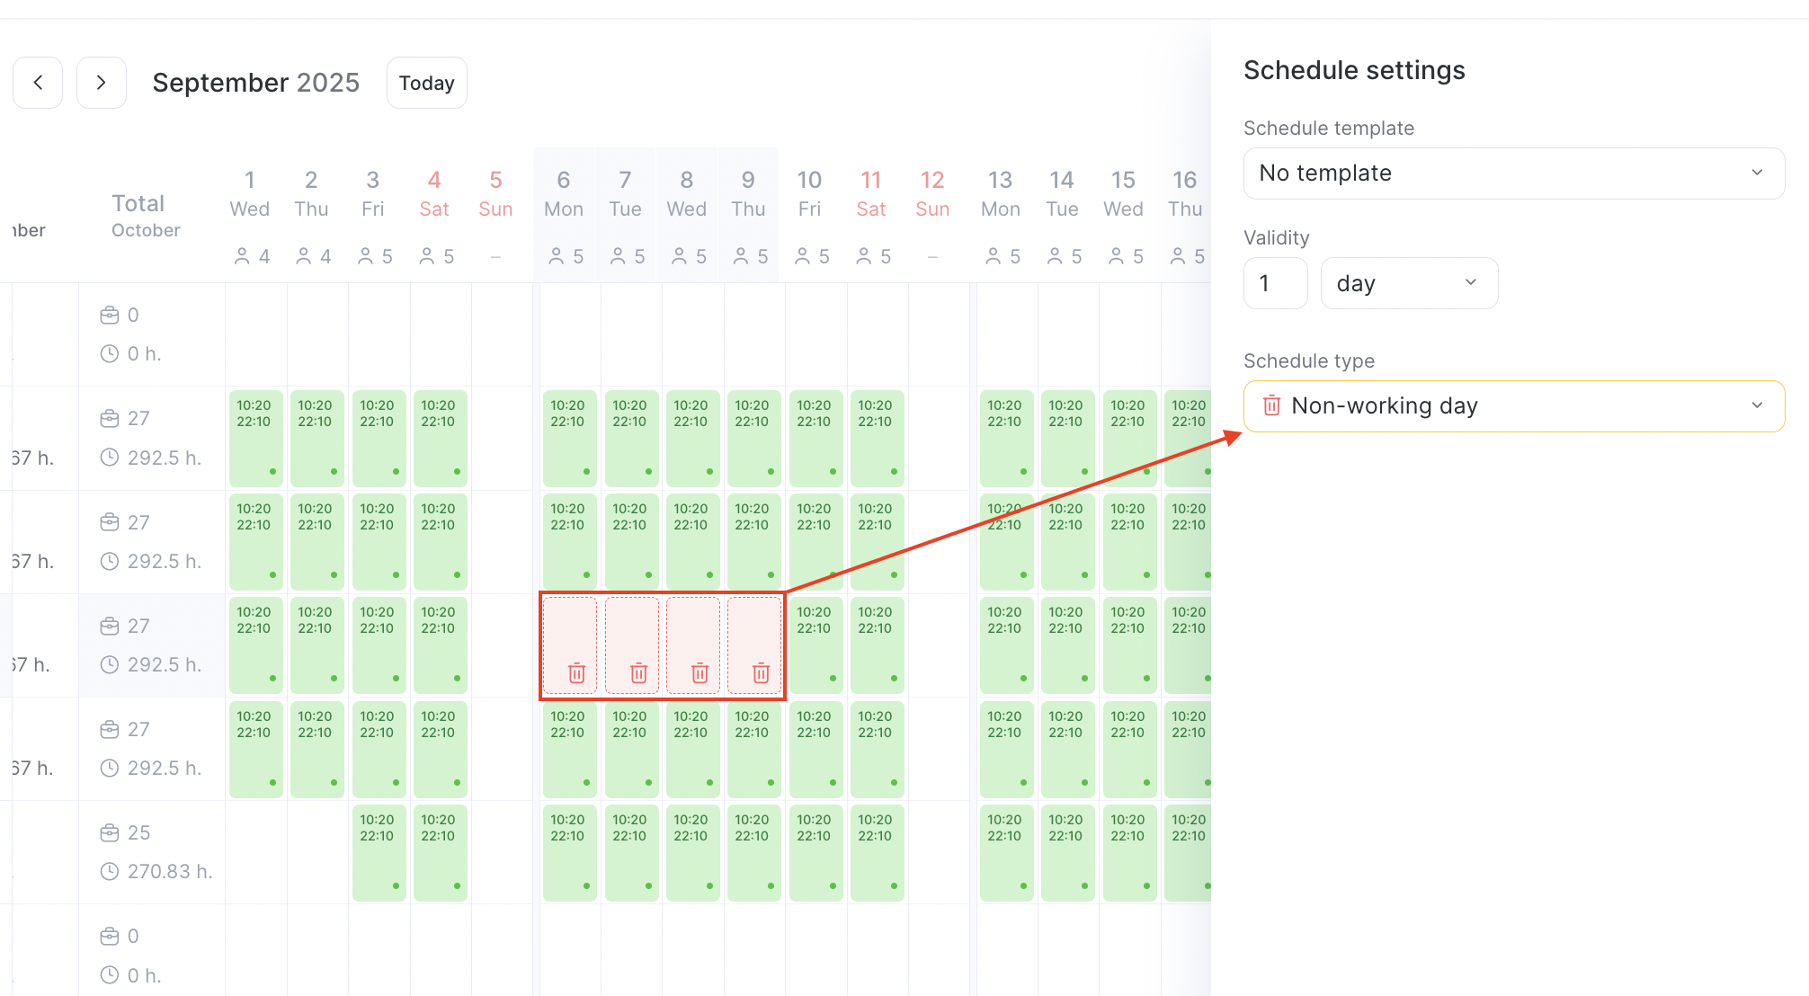Select the Mon 6 column header
Screen dimensions: 1809x996
[x=564, y=193]
